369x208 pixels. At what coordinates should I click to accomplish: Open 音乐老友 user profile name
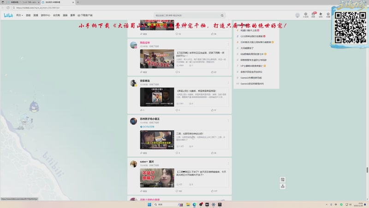[x=145, y=81]
